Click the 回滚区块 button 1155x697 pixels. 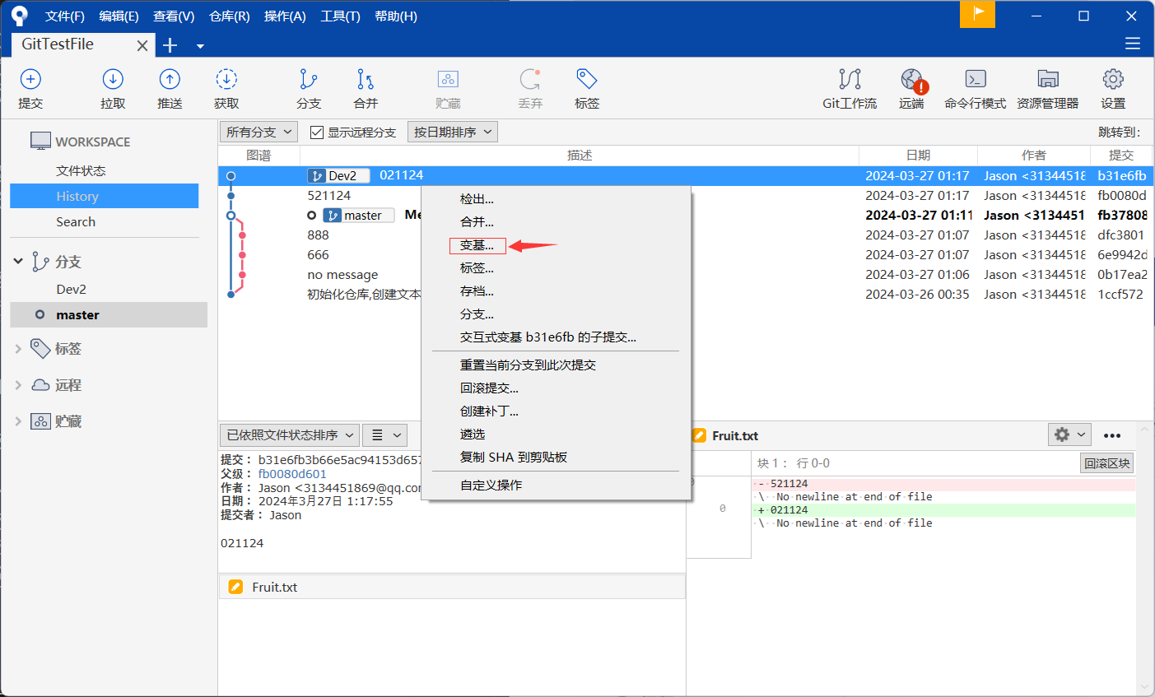[1106, 463]
